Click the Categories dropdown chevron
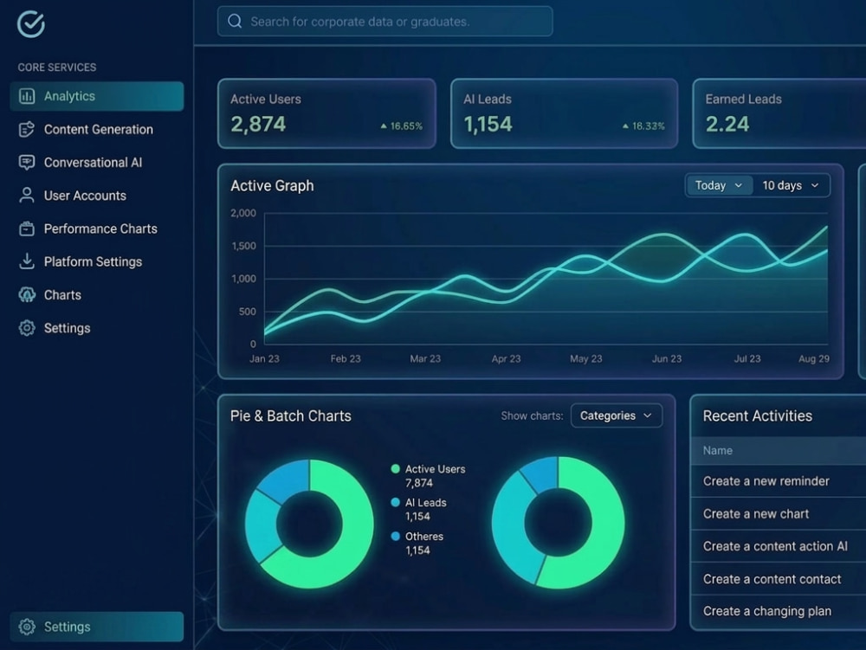 pos(648,415)
